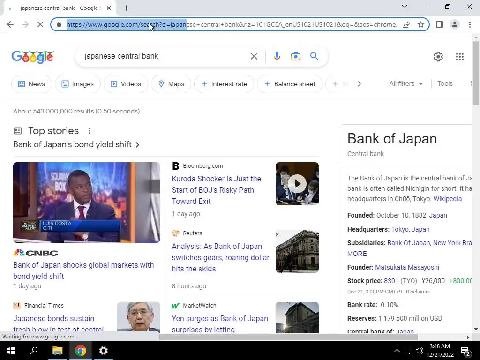Viewport: 480px width, 360px height.
Task: Switch to the Videos results tab
Action: pos(126,84)
